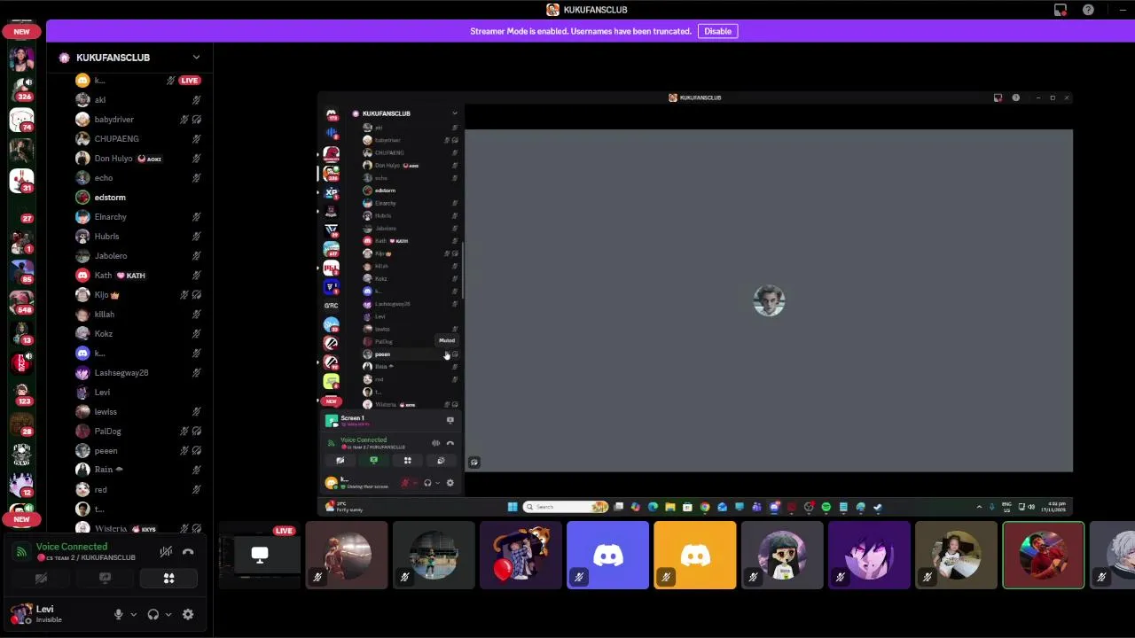Screen dimensions: 1135x638
Task: Click the LIVE badge next to k...
Action: 189,81
